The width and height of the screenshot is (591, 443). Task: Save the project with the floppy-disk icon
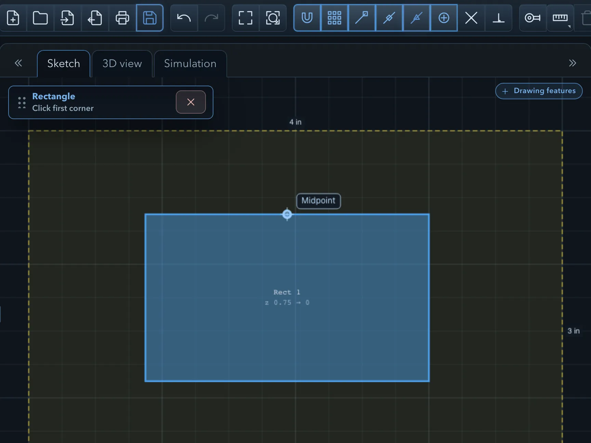pos(149,18)
